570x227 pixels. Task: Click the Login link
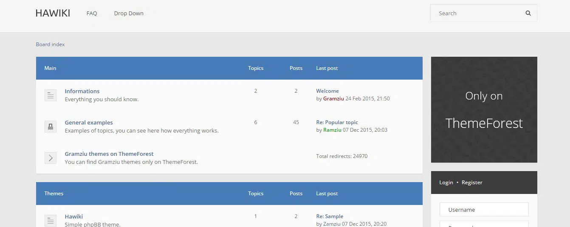[446, 183]
